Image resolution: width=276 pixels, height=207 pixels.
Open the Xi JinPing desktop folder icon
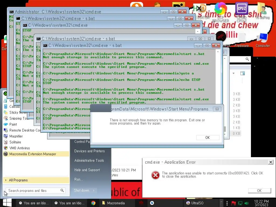pyautogui.click(x=263, y=11)
